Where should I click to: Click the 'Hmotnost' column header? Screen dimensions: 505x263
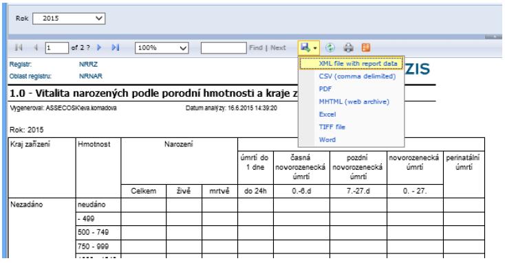[98, 168]
